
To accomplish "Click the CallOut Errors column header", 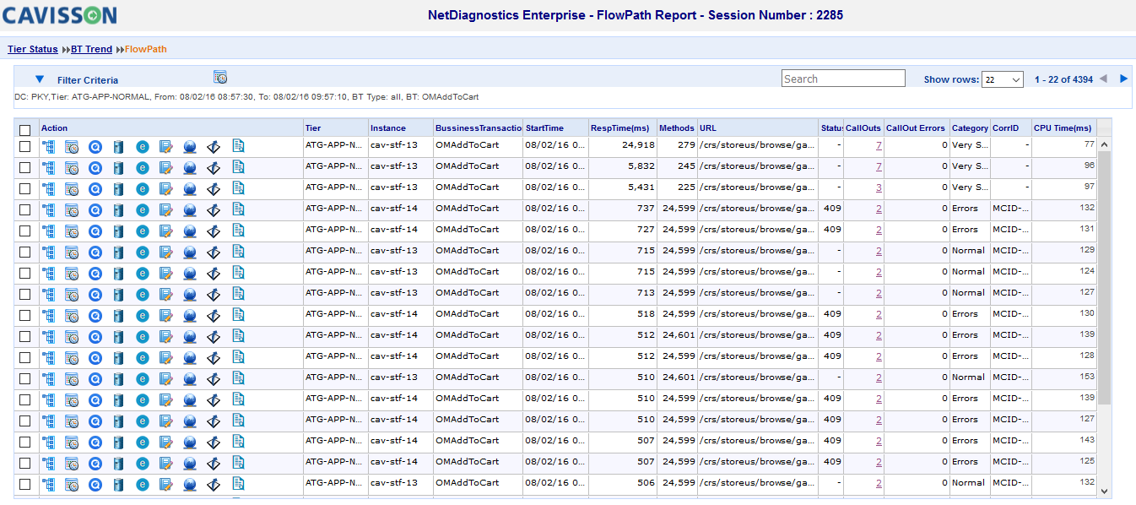I will tap(917, 128).
